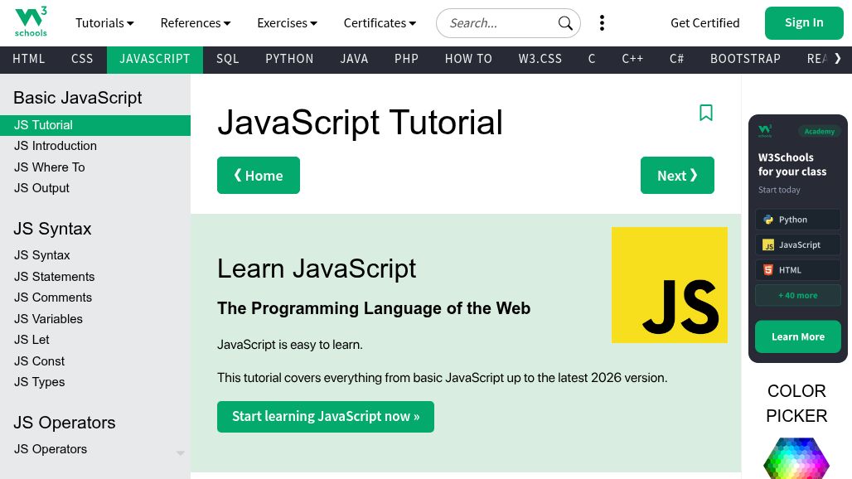Click the yellow JS logo image

coord(669,285)
